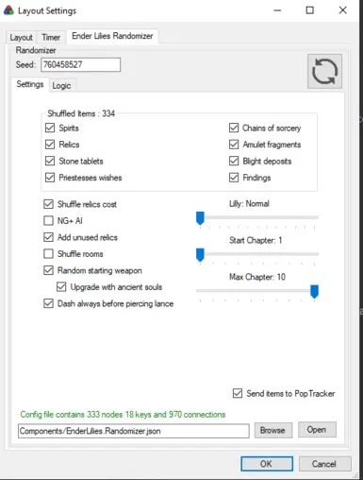Click the regenerate seed refresh icon
Screen dimensions: 363x480
pyautogui.click(x=324, y=71)
